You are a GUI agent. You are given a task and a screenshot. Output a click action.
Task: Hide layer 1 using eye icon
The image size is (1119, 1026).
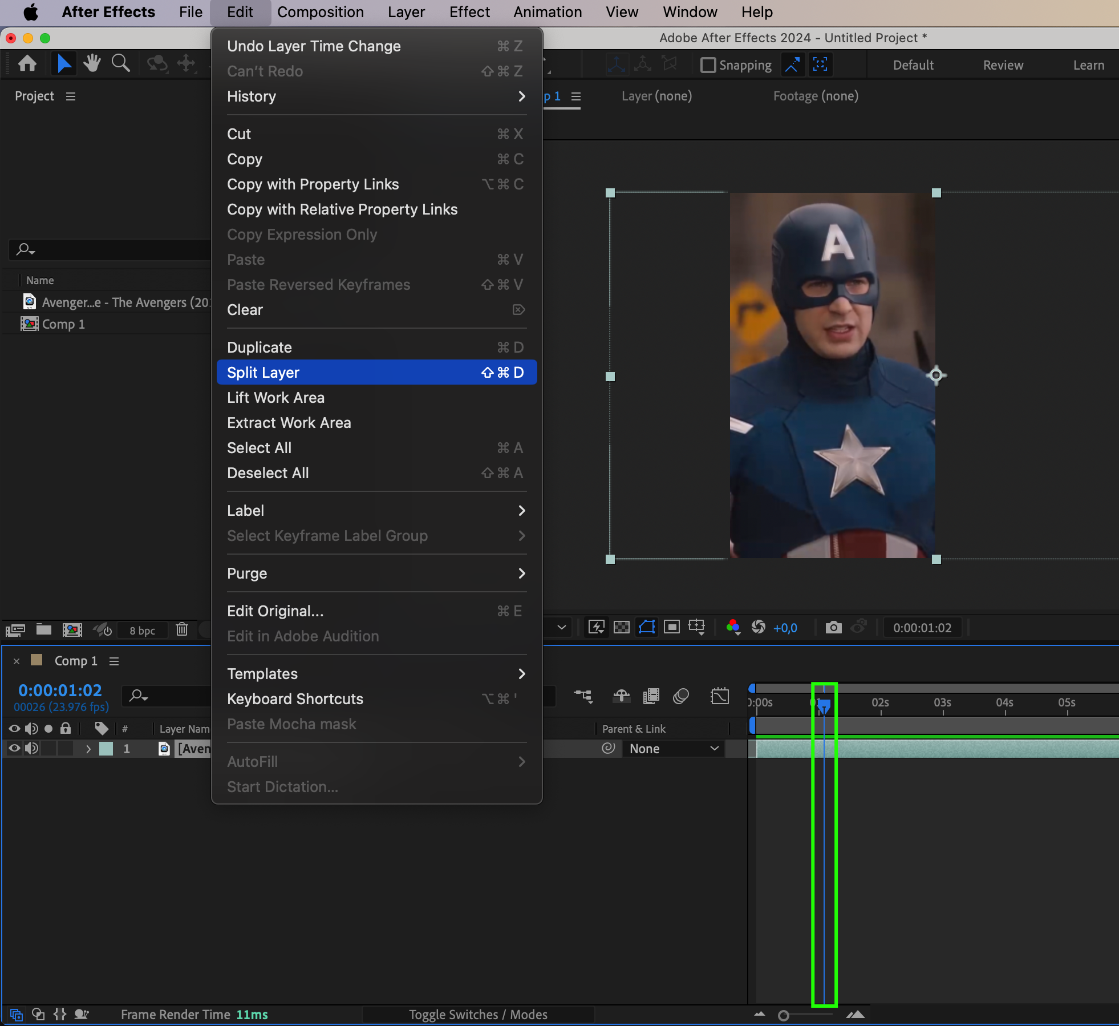click(x=14, y=749)
